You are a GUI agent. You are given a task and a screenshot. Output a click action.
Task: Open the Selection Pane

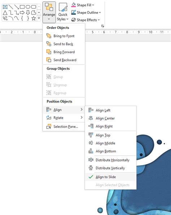click(x=64, y=127)
